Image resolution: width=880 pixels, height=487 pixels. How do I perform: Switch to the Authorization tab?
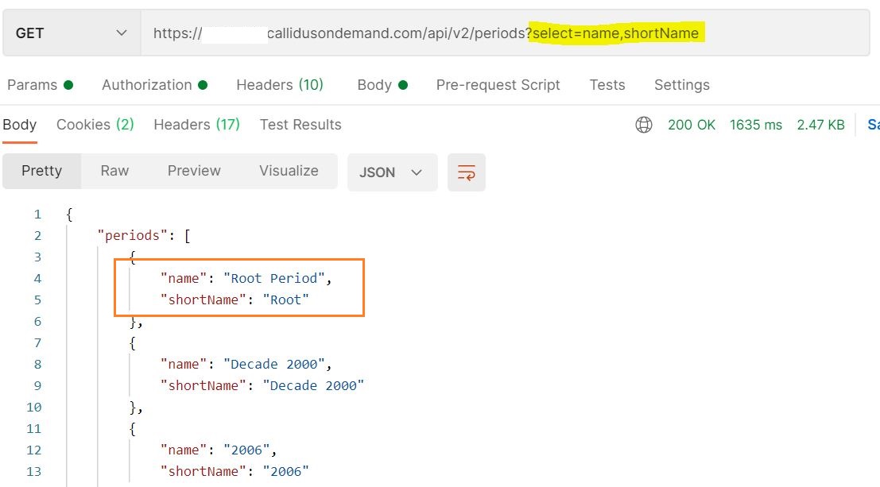point(154,85)
